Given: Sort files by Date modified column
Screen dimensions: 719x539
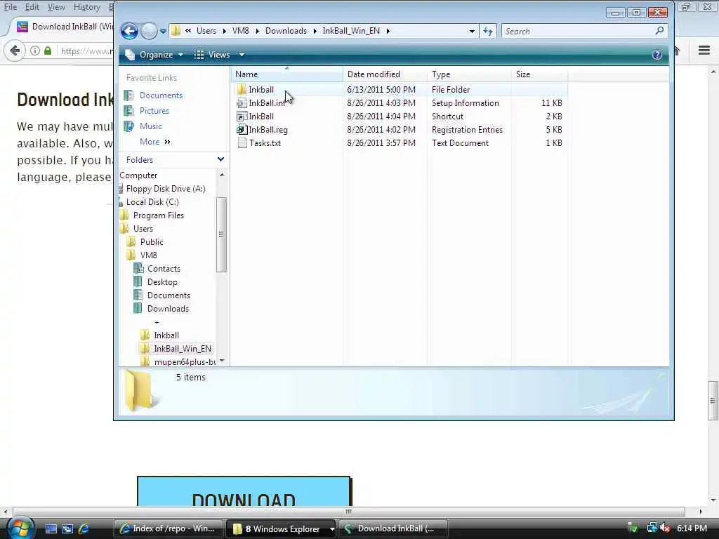Looking at the screenshot, I should [385, 74].
